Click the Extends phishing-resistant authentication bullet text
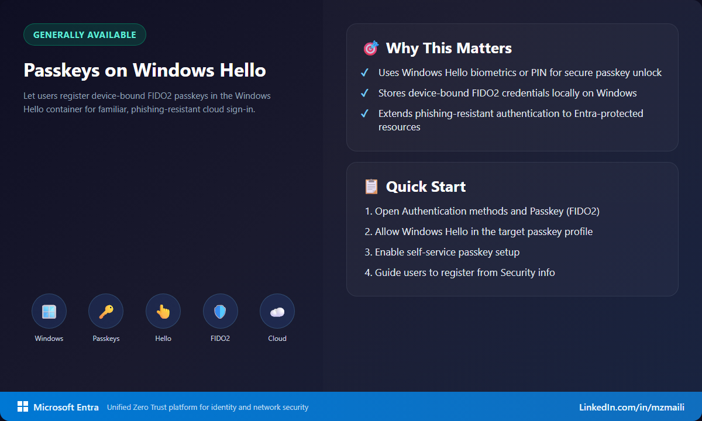The image size is (702, 421). pyautogui.click(x=511, y=120)
